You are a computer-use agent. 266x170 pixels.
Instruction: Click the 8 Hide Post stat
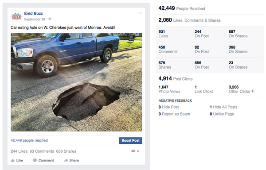168,107
